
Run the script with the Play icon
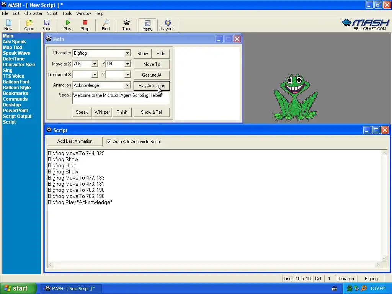pyautogui.click(x=67, y=25)
